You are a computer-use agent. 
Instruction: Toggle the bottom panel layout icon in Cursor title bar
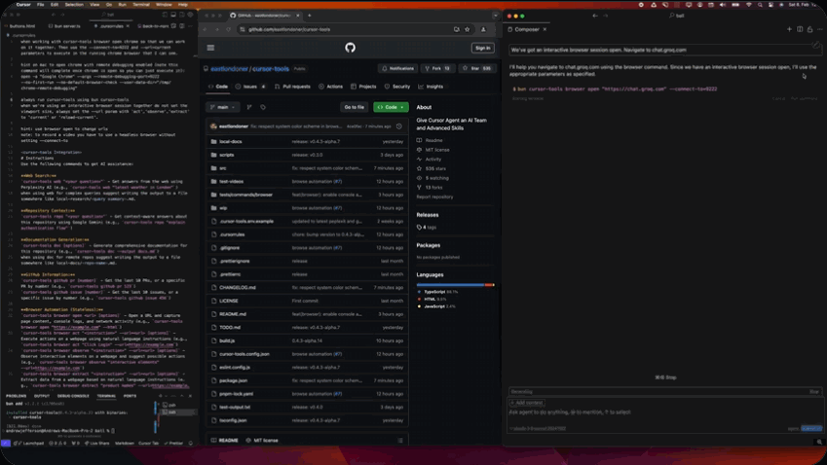pos(173,15)
